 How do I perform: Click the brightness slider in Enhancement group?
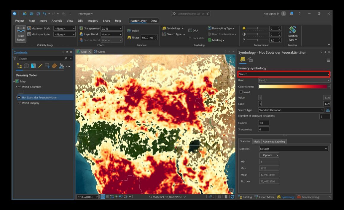click(x=257, y=28)
